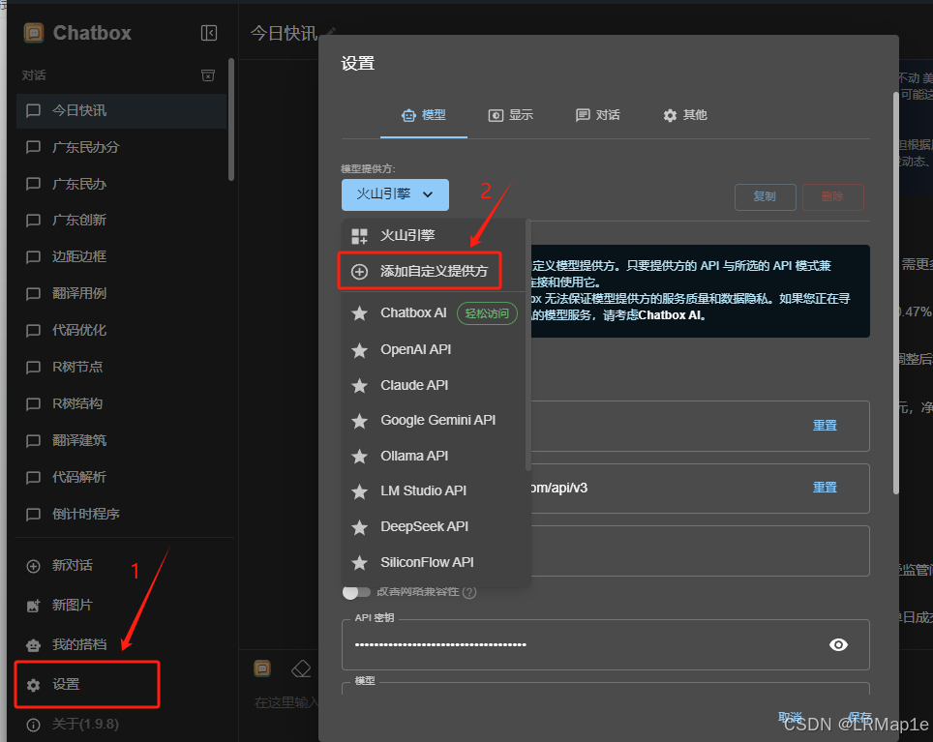Click the plus icon beside 新对话
933x742 pixels.
pos(33,566)
